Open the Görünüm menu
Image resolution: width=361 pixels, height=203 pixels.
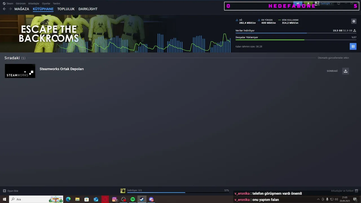click(21, 3)
